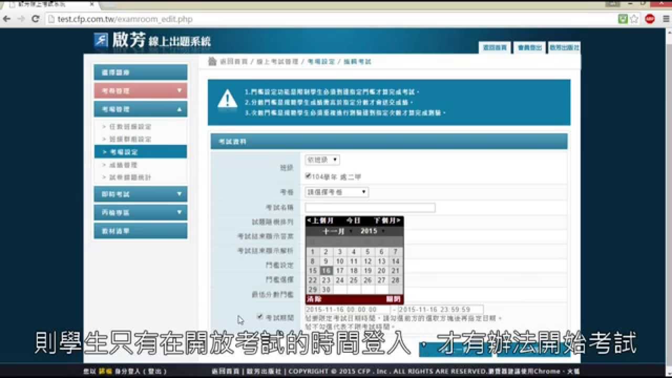Select 成績管理 in sidebar submenu

(x=123, y=165)
